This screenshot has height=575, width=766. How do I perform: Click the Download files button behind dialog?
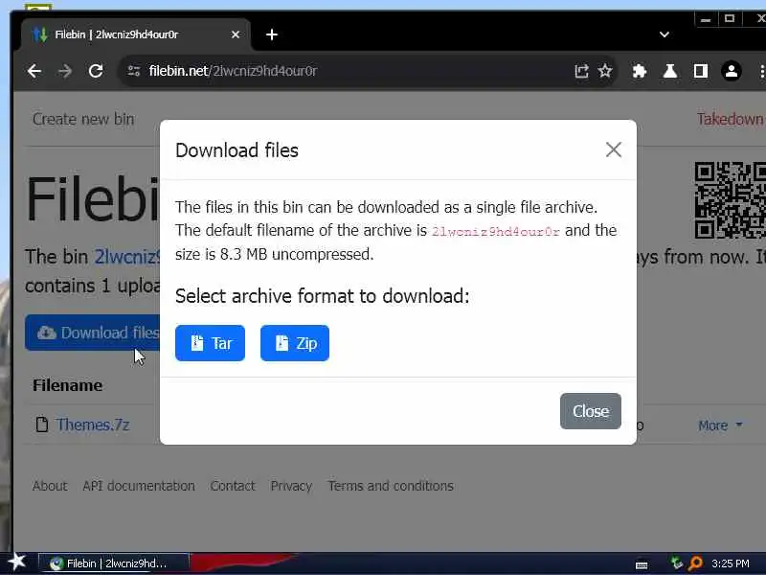tap(93, 333)
